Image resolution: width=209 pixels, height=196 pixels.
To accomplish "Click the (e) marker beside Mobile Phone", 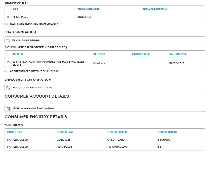I will (x=9, y=17).
